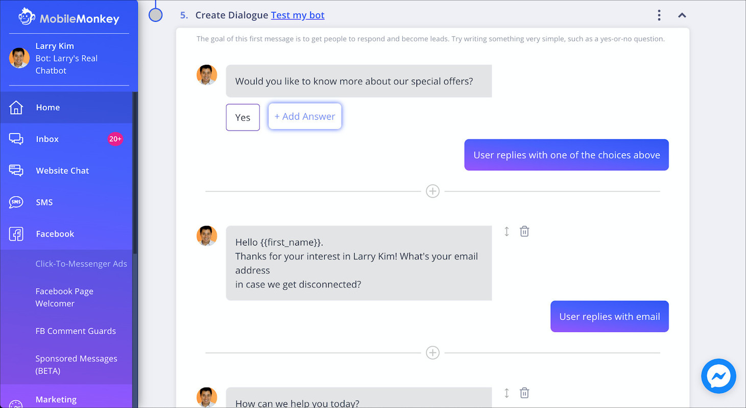This screenshot has width=746, height=408.
Task: Click the "+ Add Answer" button
Action: (305, 116)
